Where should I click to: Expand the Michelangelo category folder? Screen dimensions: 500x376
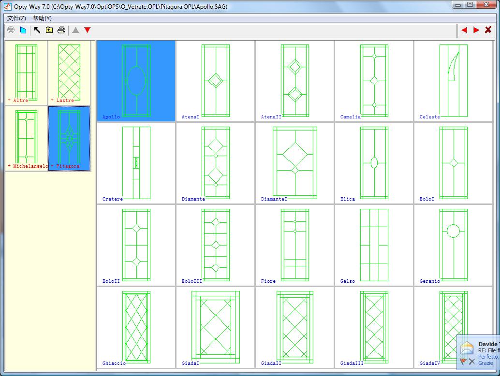coord(27,138)
